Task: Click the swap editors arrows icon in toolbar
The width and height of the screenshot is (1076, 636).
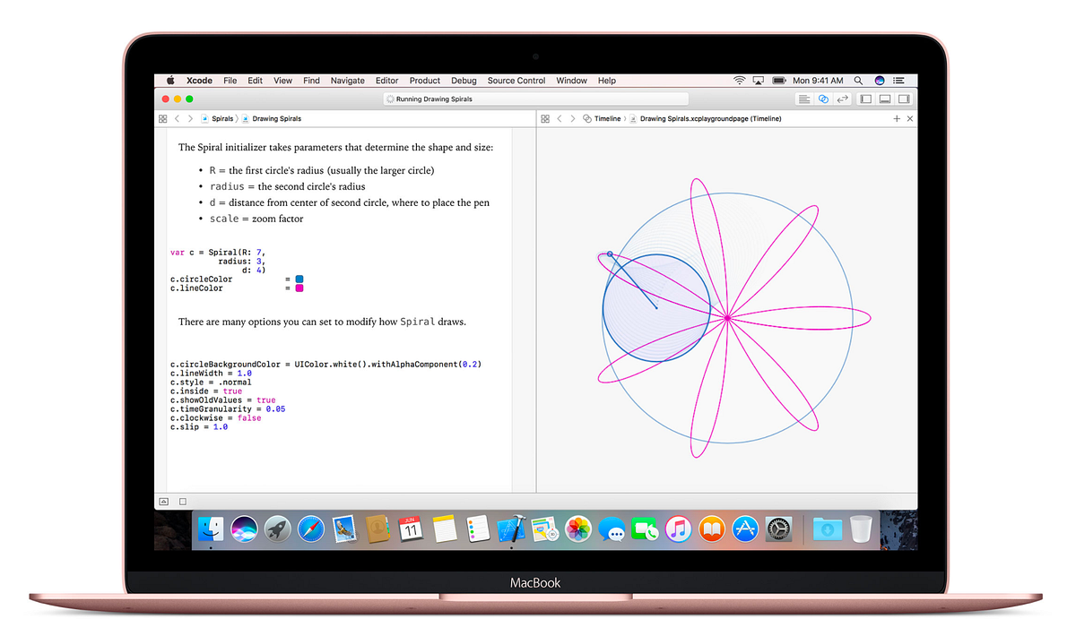Action: 842,99
